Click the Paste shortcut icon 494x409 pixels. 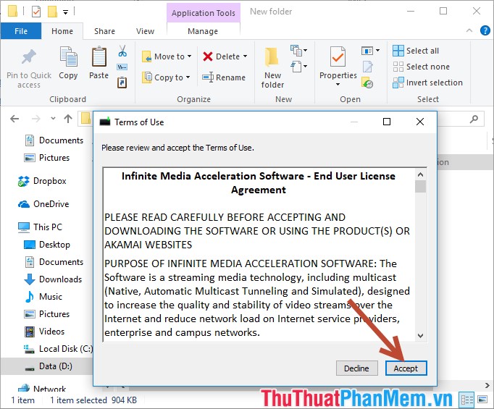(122, 83)
